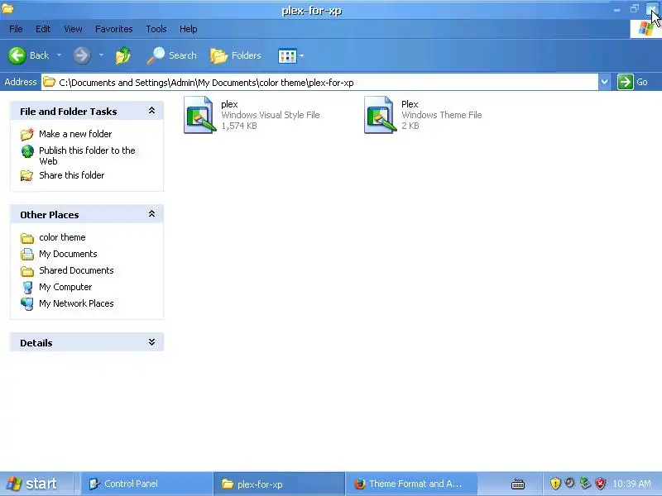This screenshot has width=662, height=496.
Task: Click inside the Address path field
Action: [319, 82]
